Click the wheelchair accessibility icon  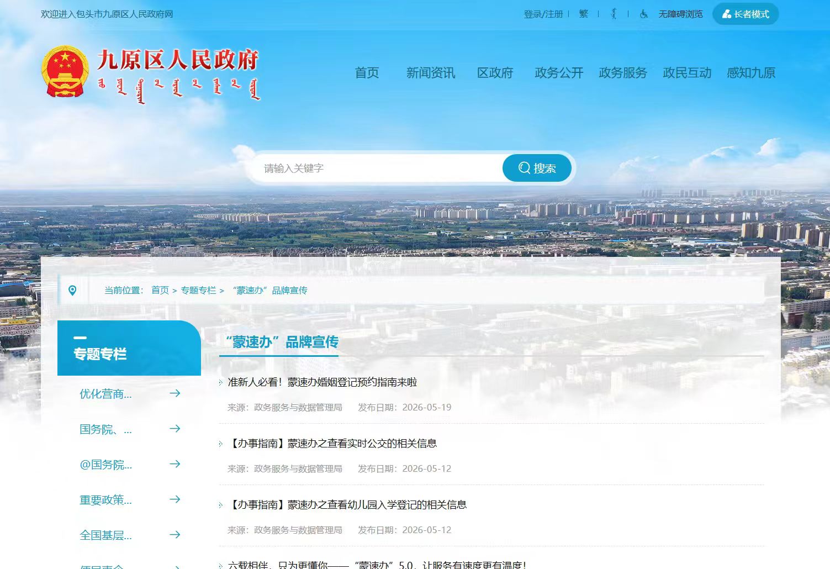coord(643,14)
